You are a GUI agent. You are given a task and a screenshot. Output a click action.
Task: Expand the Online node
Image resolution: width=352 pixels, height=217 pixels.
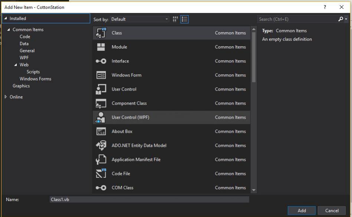coord(6,97)
